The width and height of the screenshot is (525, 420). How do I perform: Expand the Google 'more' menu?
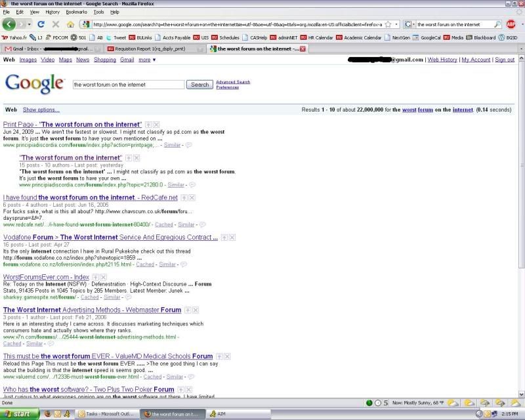[x=147, y=60]
